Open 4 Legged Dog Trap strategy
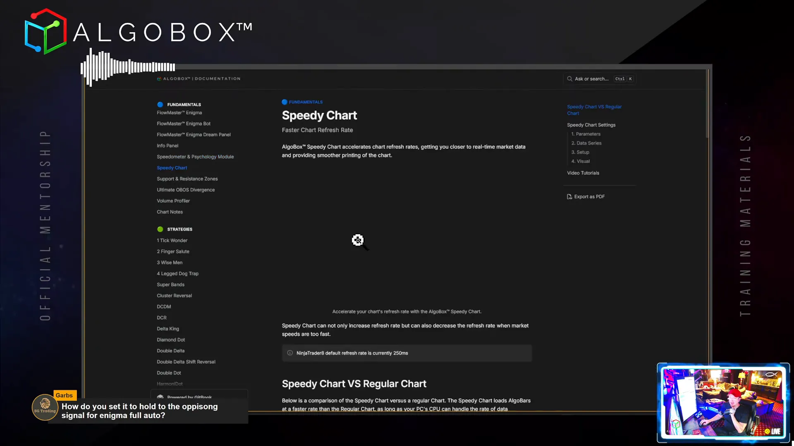This screenshot has width=794, height=446. pos(178,274)
